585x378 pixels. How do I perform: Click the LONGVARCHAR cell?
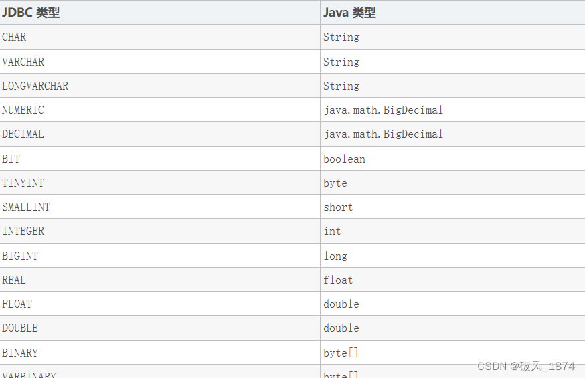pos(160,86)
